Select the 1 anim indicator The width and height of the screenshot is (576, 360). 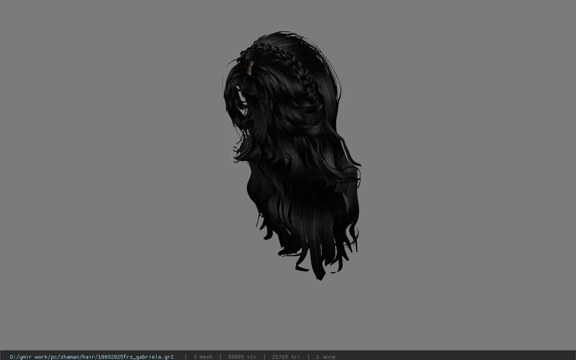click(325, 357)
